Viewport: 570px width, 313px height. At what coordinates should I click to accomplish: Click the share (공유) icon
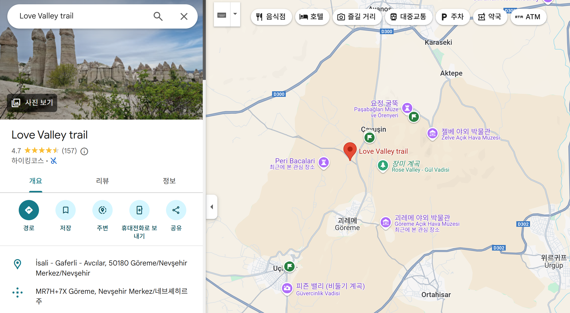[x=176, y=210]
